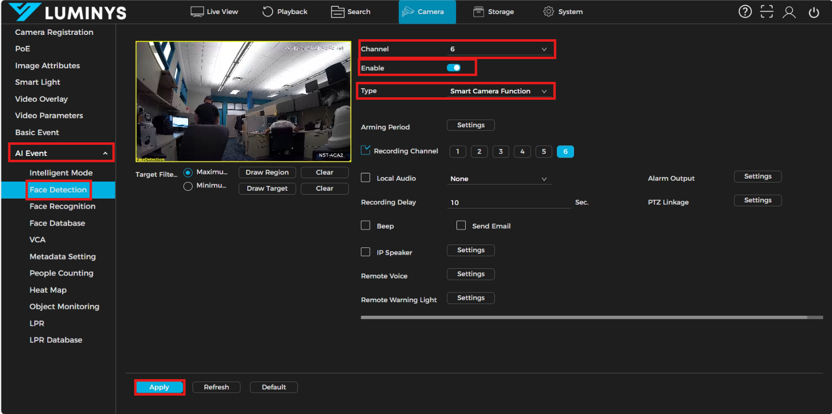Image resolution: width=832 pixels, height=414 pixels.
Task: Select the Minimum target filter radio button
Action: point(188,186)
